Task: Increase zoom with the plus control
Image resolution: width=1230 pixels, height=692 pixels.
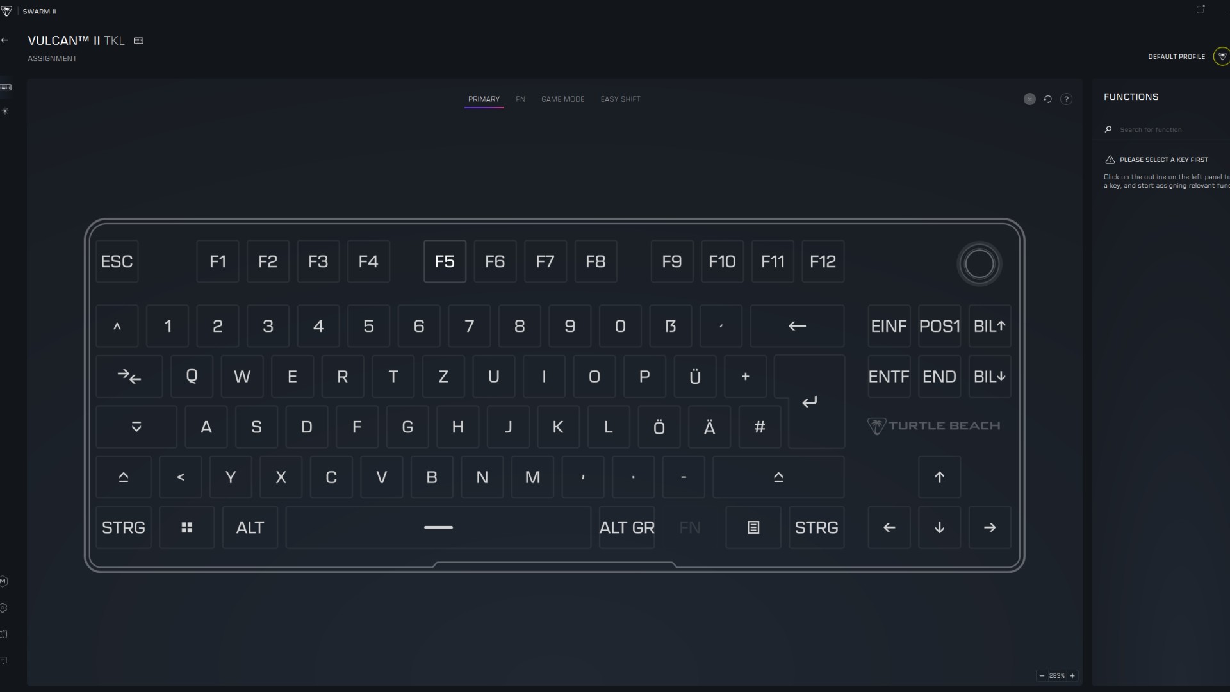Action: point(1074,676)
